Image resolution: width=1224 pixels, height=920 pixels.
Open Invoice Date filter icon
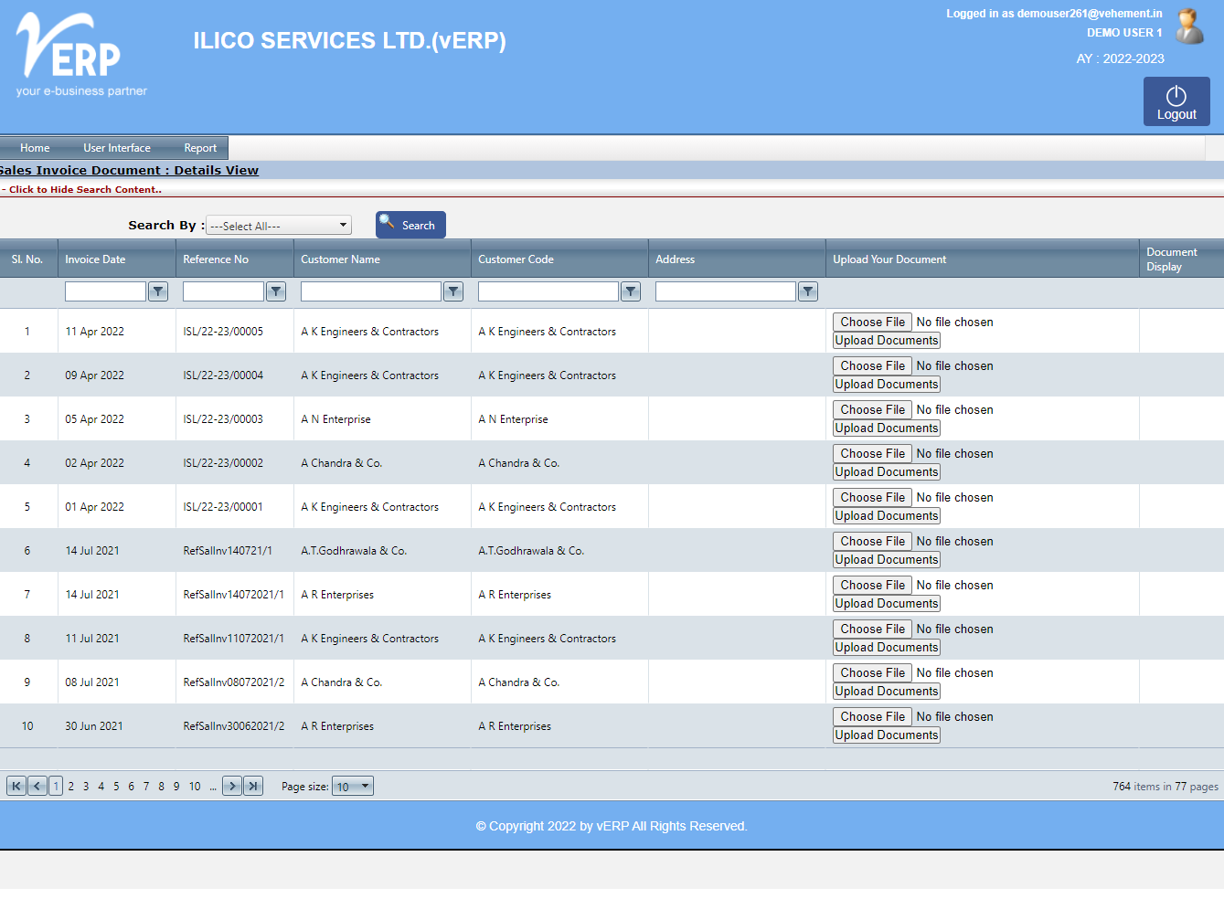pyautogui.click(x=158, y=291)
